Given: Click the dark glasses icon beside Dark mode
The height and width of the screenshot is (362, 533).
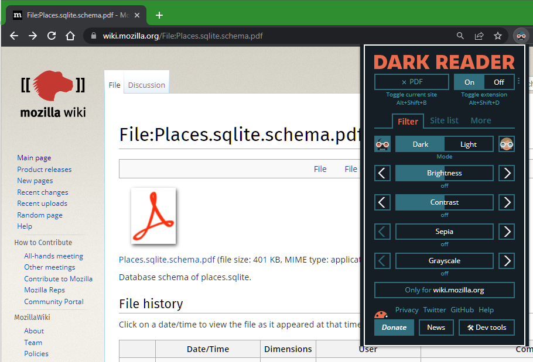Looking at the screenshot, I should 382,144.
